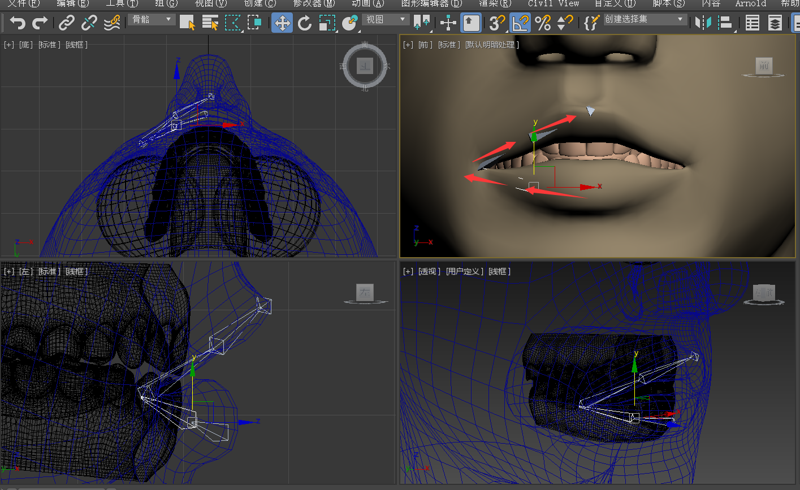
Task: Open the 编辑(E) menu
Action: point(72,3)
